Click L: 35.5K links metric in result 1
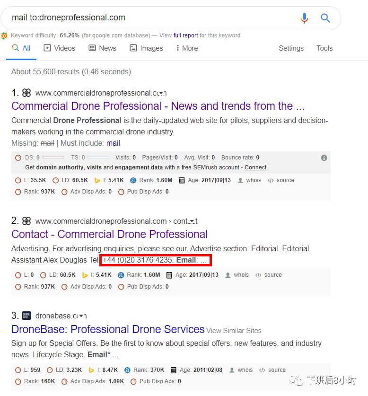This screenshot has width=368, height=396. point(31,180)
